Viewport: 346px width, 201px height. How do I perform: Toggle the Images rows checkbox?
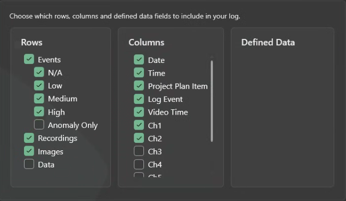(29, 151)
